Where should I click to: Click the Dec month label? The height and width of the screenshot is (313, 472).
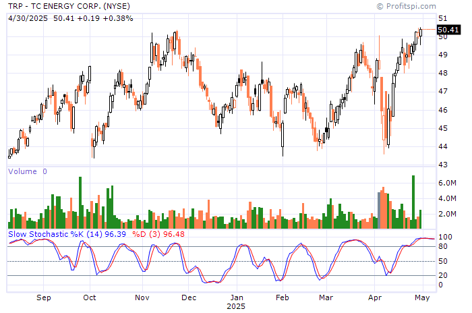tap(189, 298)
